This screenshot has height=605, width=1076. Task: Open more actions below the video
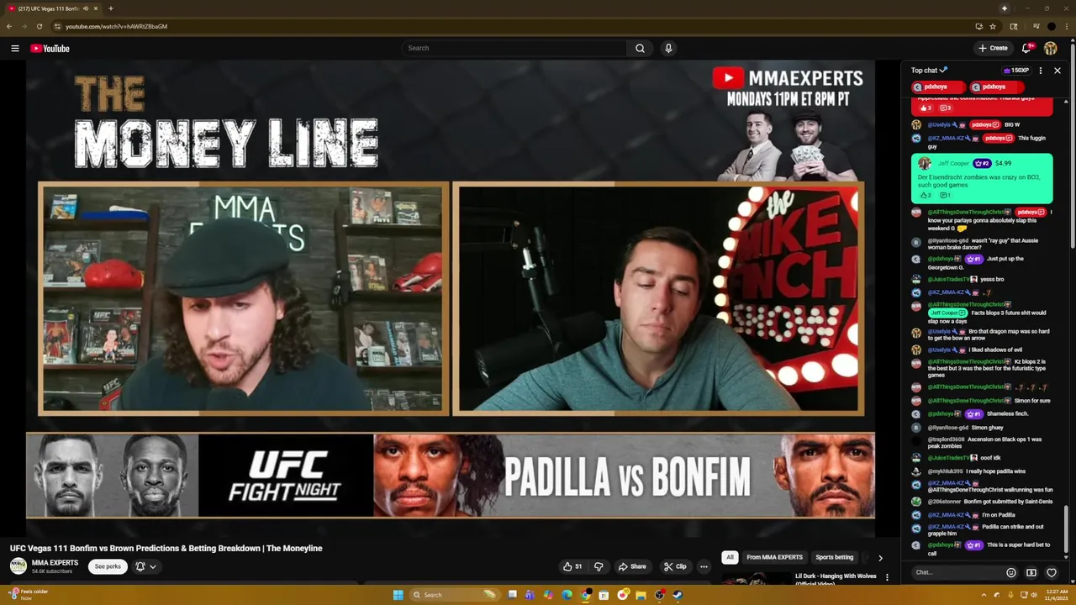point(704,566)
